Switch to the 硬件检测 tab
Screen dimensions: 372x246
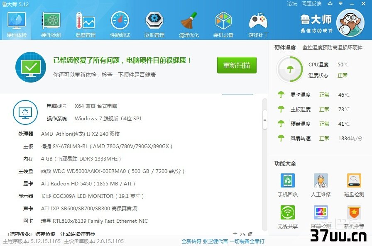51,24
